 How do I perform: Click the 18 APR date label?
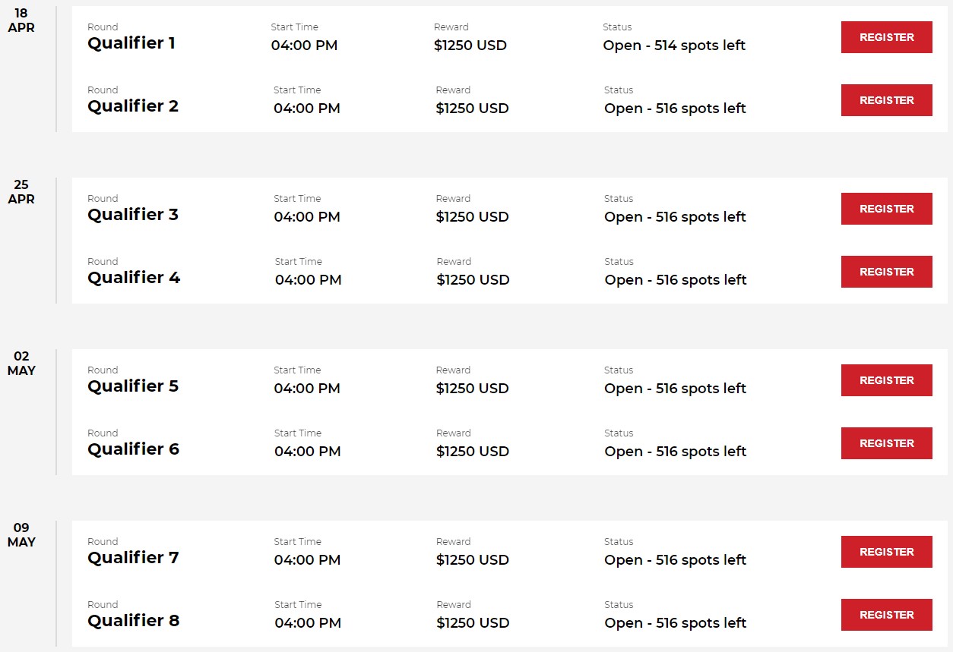point(21,20)
